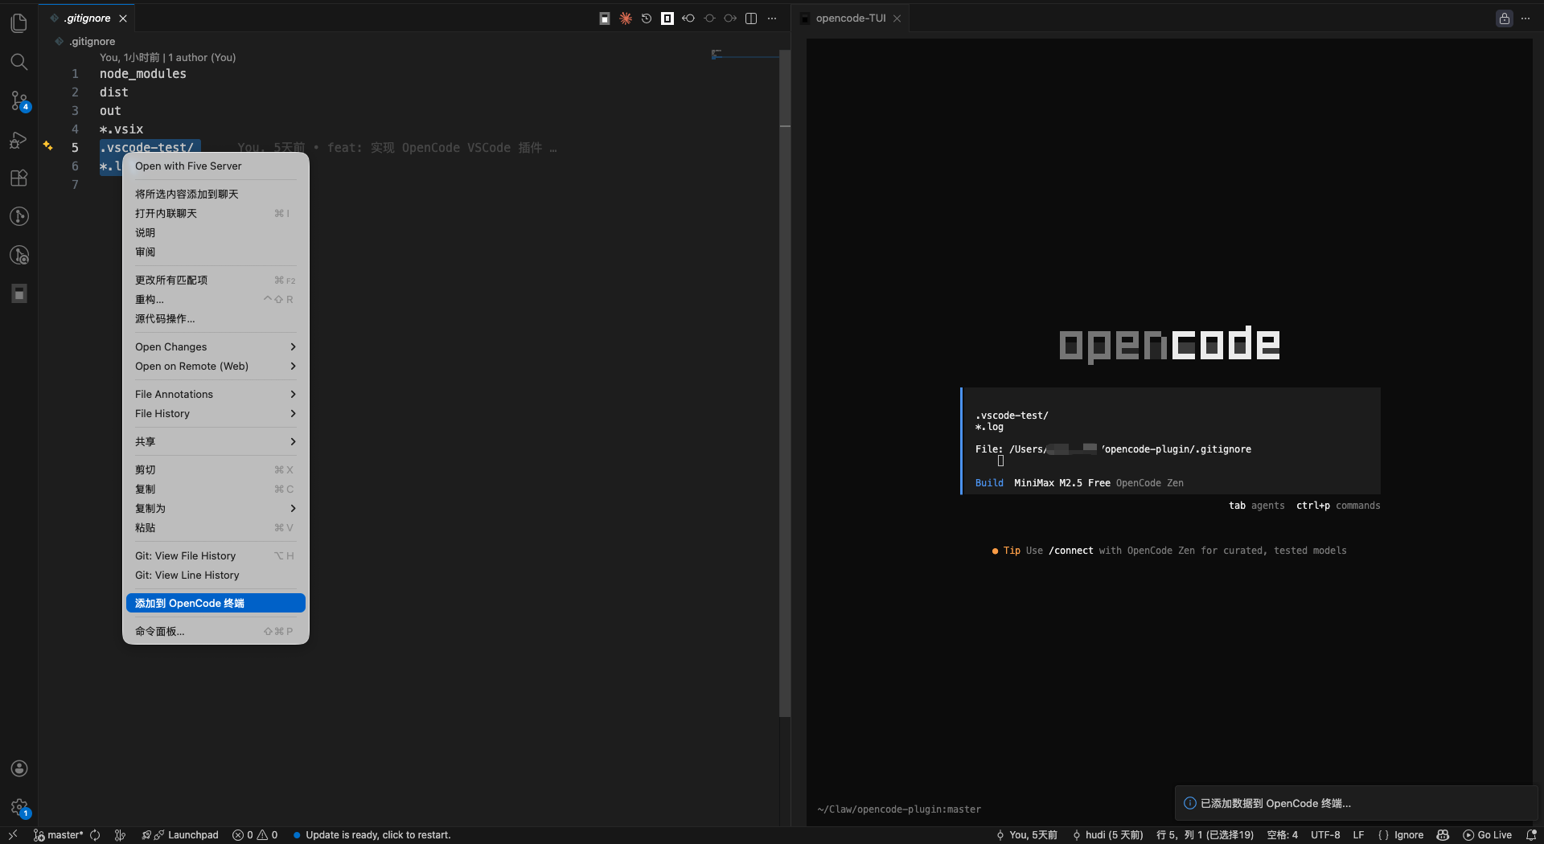
Task: Open the Accounts menu icon
Action: (19, 768)
